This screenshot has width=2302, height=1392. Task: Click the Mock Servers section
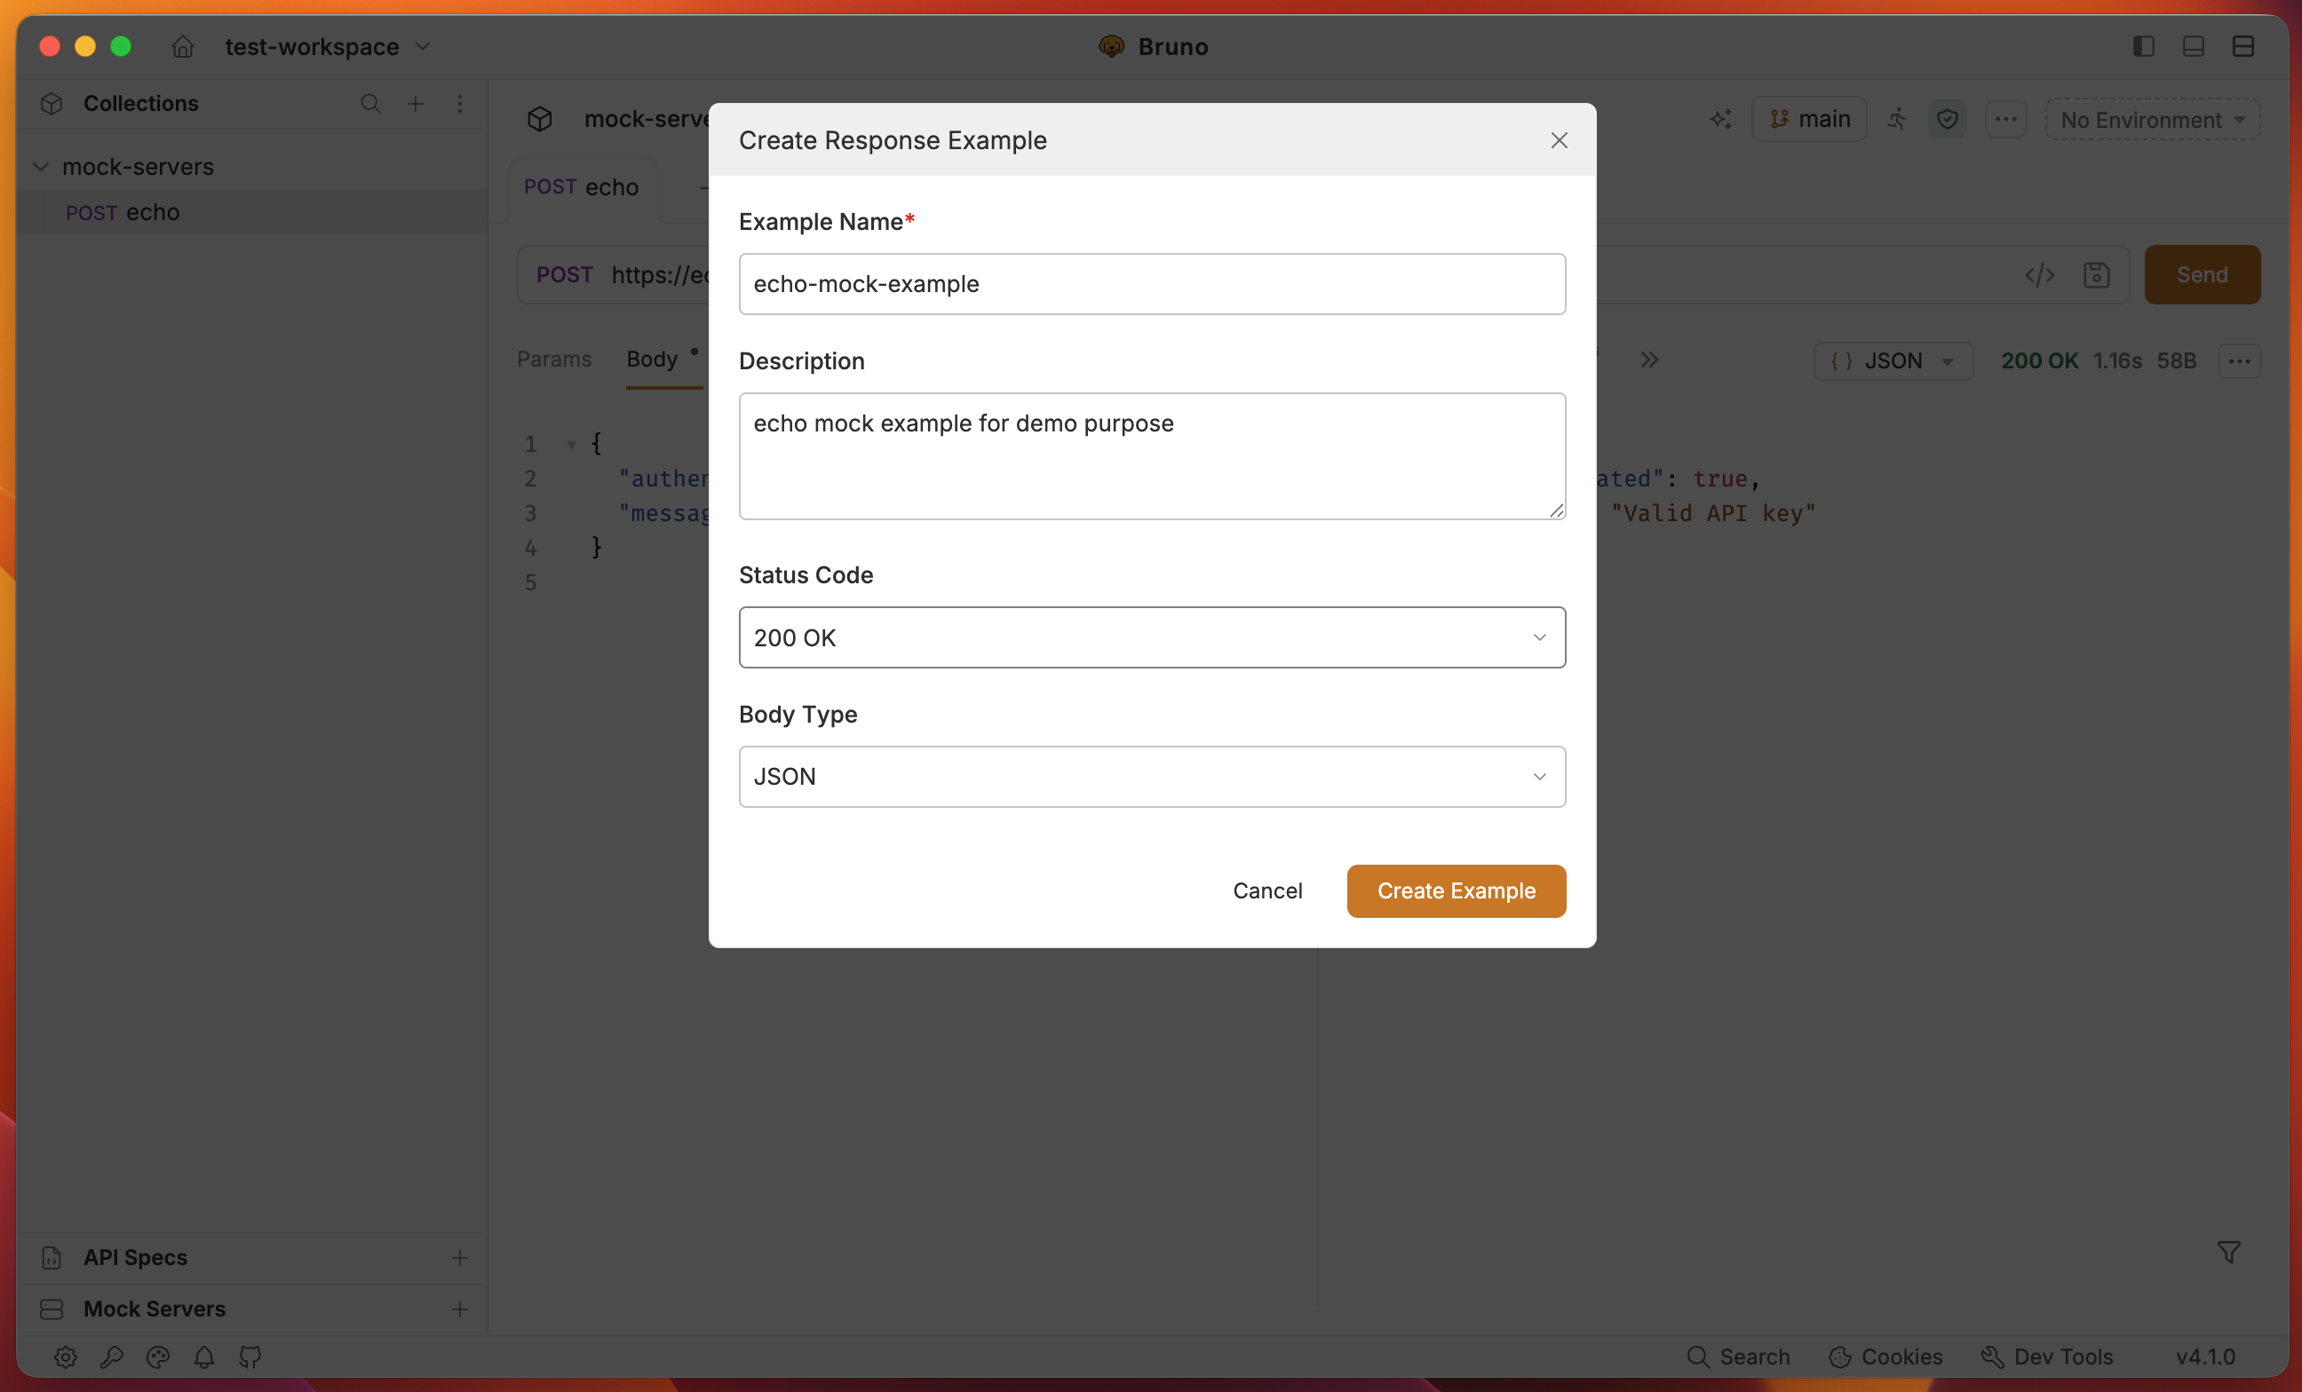coord(155,1309)
